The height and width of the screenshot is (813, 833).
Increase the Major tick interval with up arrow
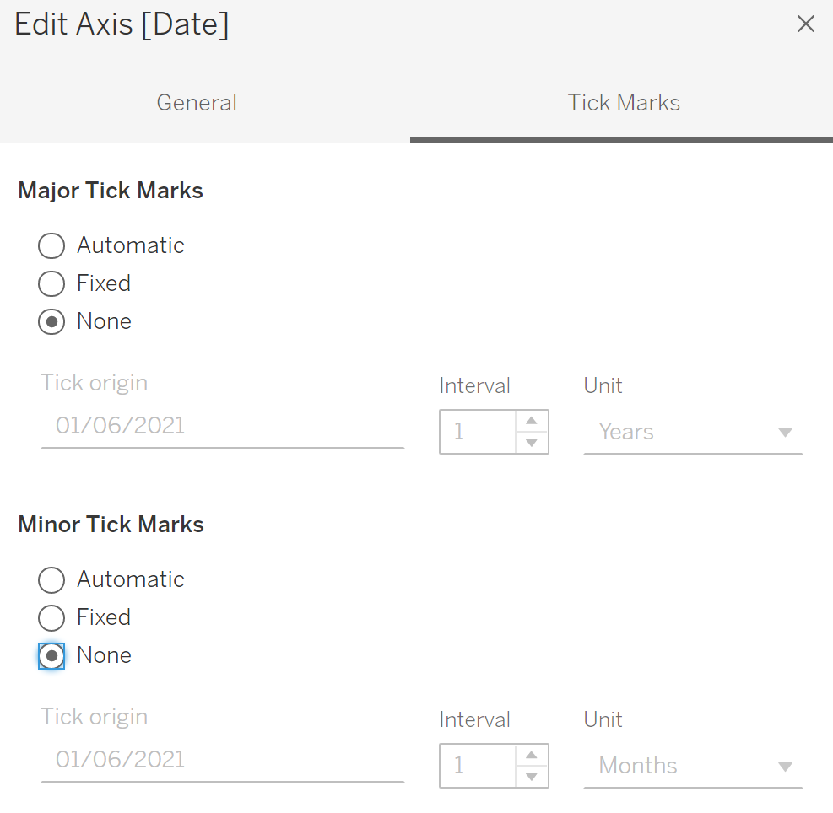[x=532, y=422]
